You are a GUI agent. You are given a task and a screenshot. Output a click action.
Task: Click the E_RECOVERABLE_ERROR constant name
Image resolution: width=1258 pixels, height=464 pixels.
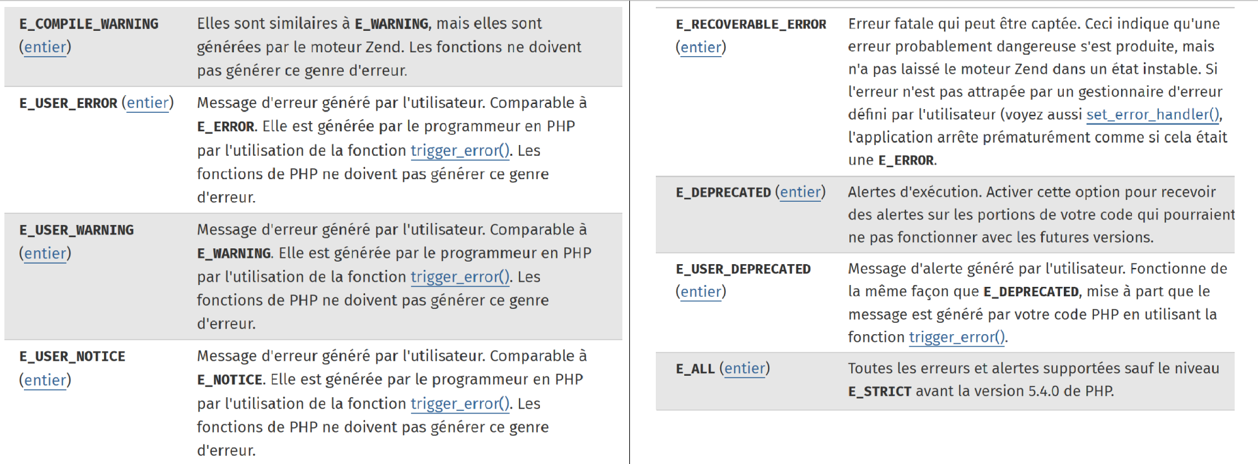pyautogui.click(x=750, y=25)
